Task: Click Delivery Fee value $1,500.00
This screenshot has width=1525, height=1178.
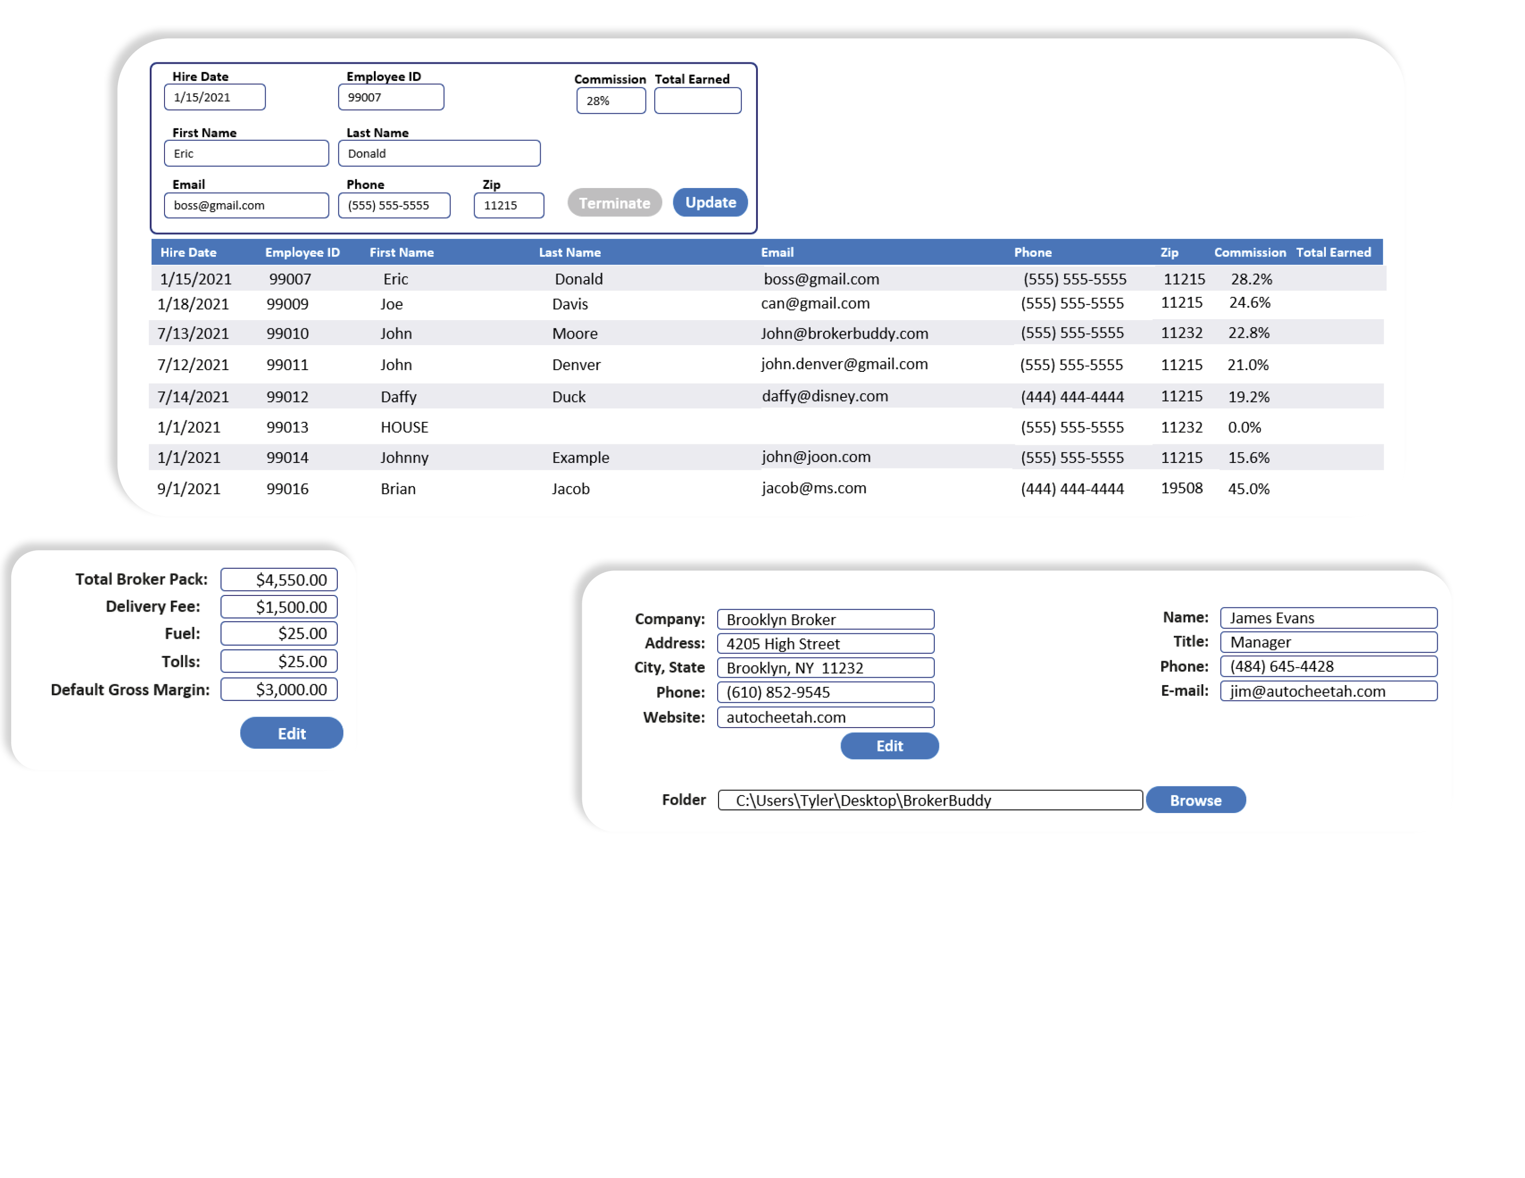Action: point(279,607)
